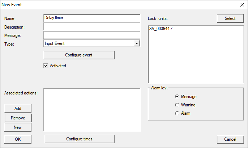Screen dimensions: 248x148
Task: Choose the Message alarm level radio button
Action: point(177,97)
